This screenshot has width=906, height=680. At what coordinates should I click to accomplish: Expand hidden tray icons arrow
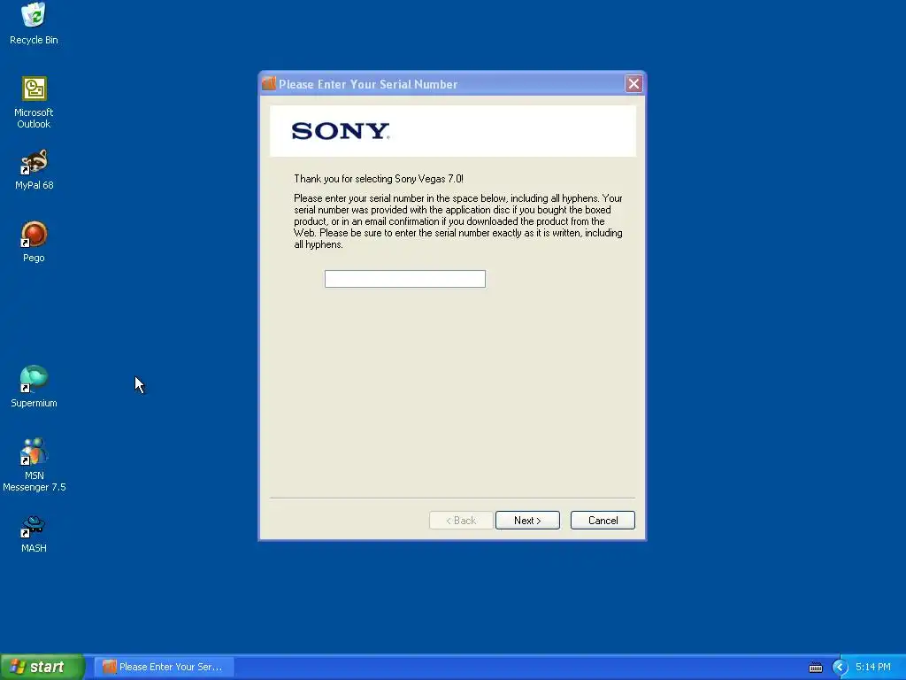tap(840, 668)
